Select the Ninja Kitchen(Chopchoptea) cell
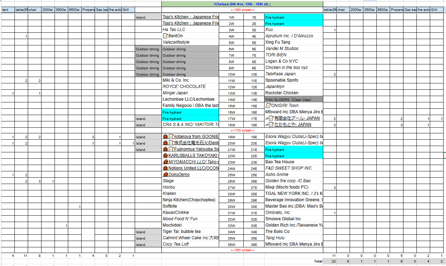 pyautogui.click(x=190, y=200)
